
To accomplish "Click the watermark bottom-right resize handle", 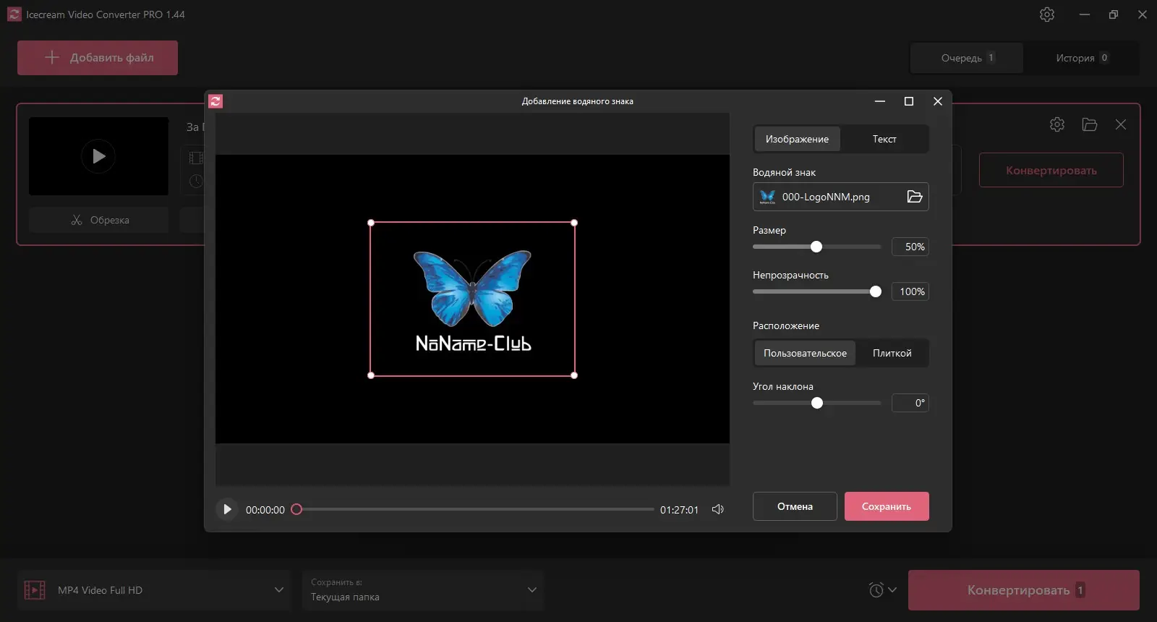I will (x=574, y=375).
